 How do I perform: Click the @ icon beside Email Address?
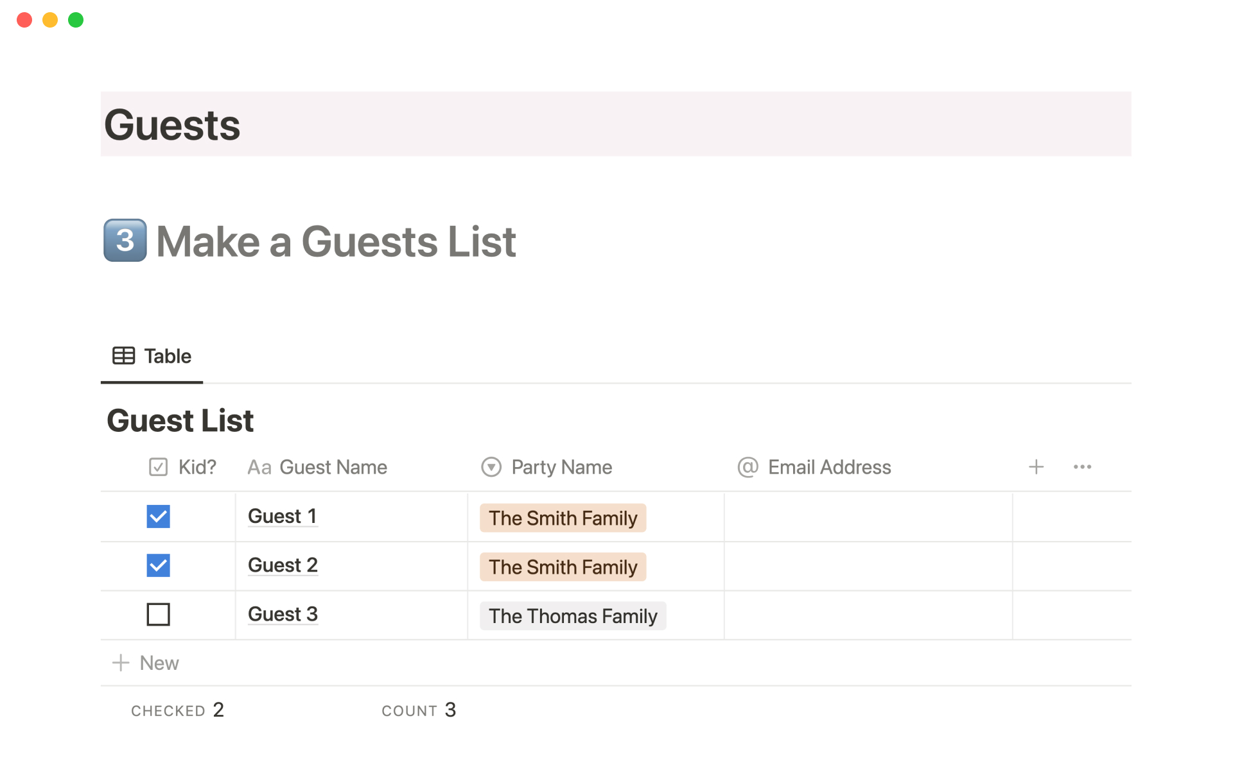[x=748, y=467]
